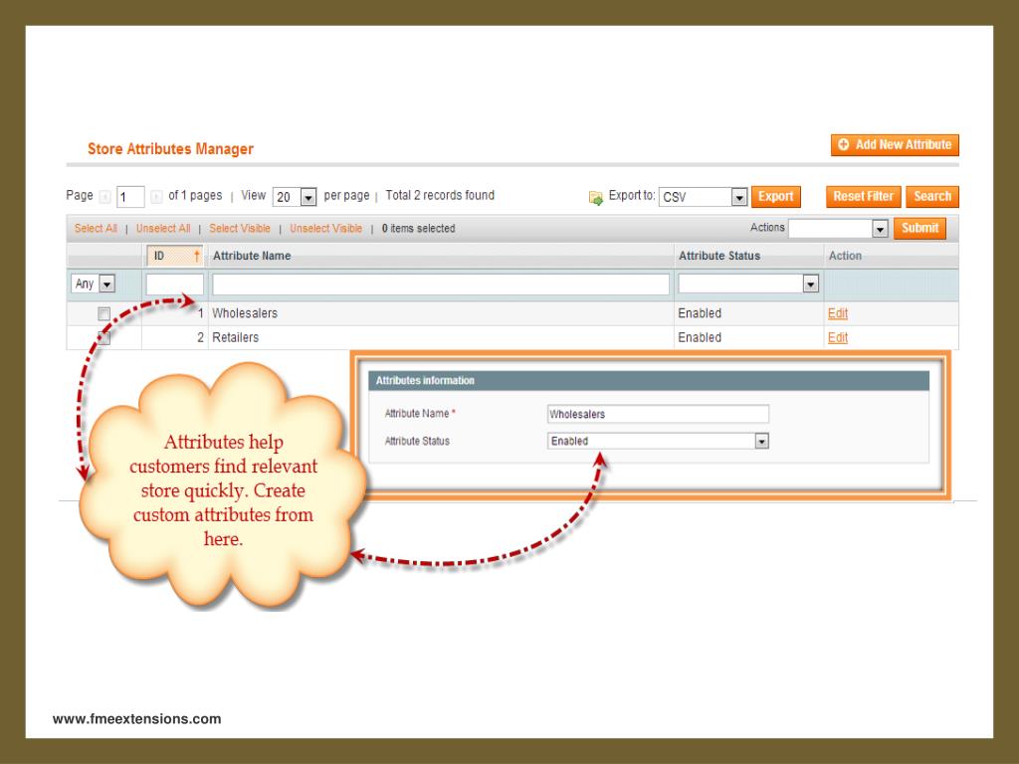Click the page number input field

pos(130,197)
